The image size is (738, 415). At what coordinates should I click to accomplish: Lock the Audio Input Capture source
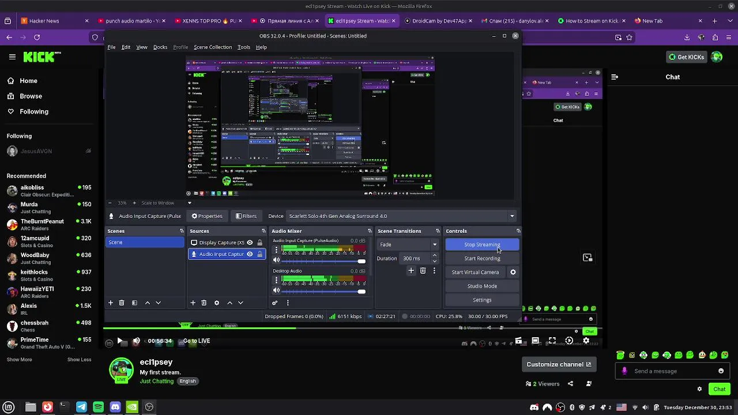259,254
